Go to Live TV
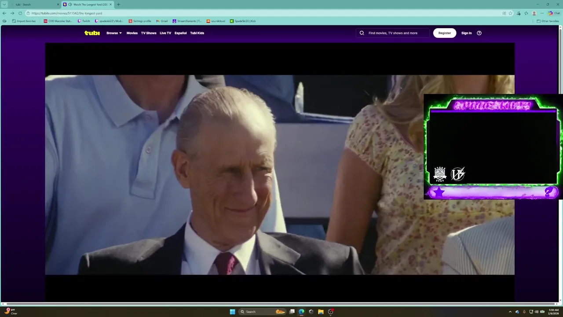 tap(165, 33)
